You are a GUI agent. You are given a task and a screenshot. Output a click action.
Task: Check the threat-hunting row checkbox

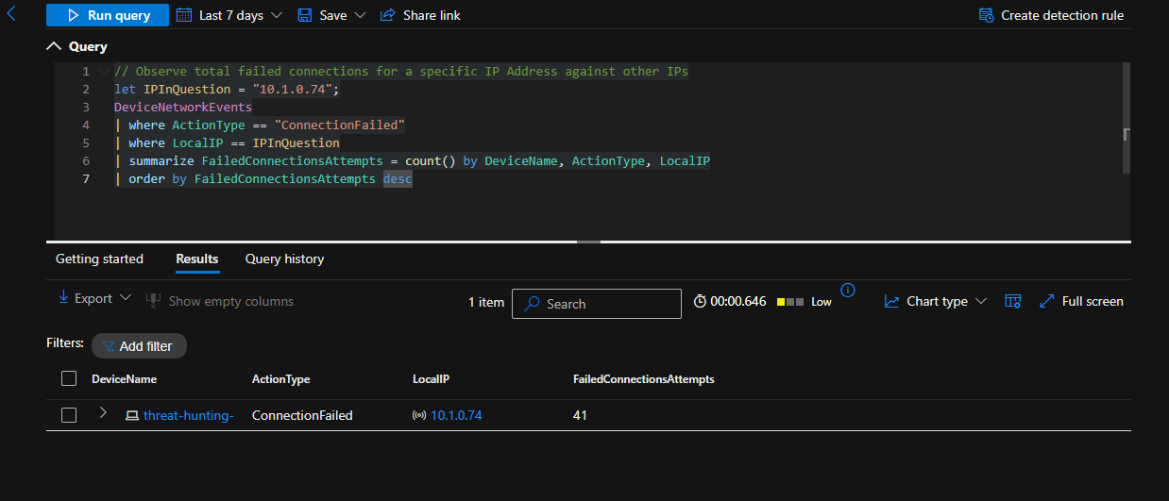tap(69, 415)
